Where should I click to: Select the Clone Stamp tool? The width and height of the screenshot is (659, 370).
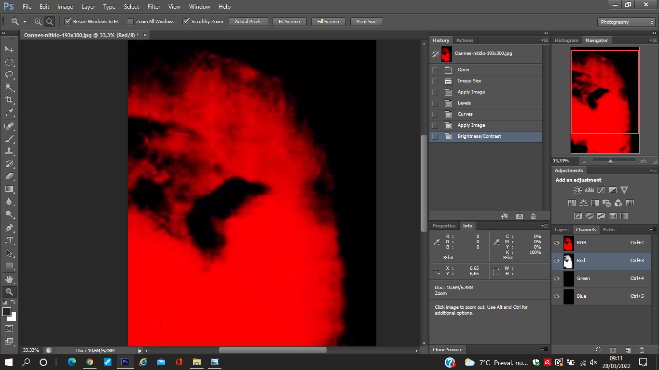9,151
